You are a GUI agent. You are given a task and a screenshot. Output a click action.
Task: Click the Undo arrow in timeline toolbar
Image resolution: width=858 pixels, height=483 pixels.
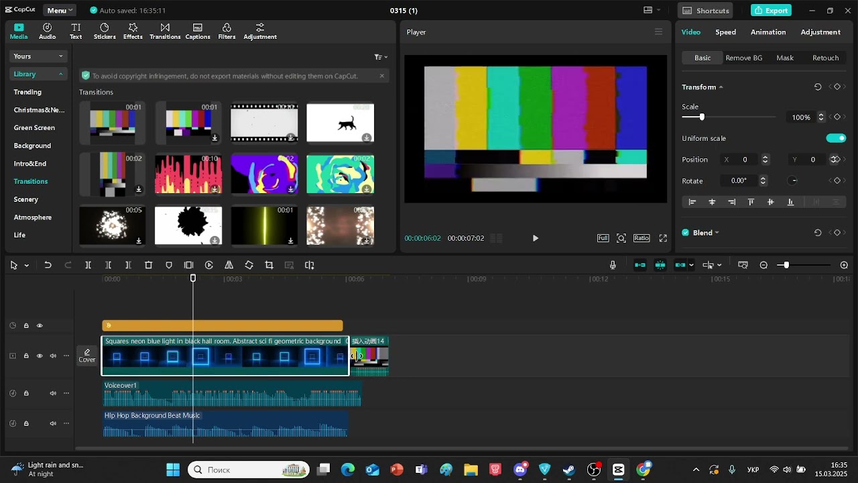[48, 265]
